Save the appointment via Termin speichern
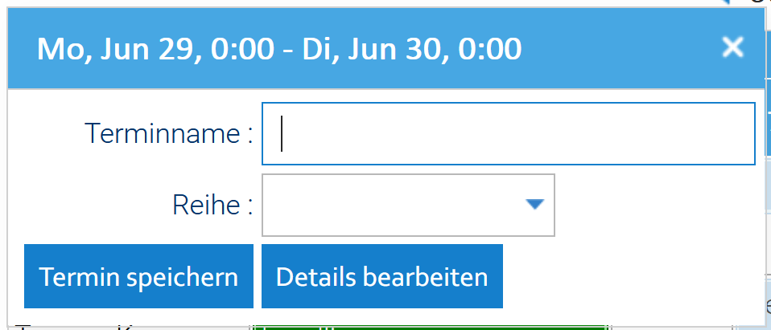Screen dimensions: 771x330 138,277
